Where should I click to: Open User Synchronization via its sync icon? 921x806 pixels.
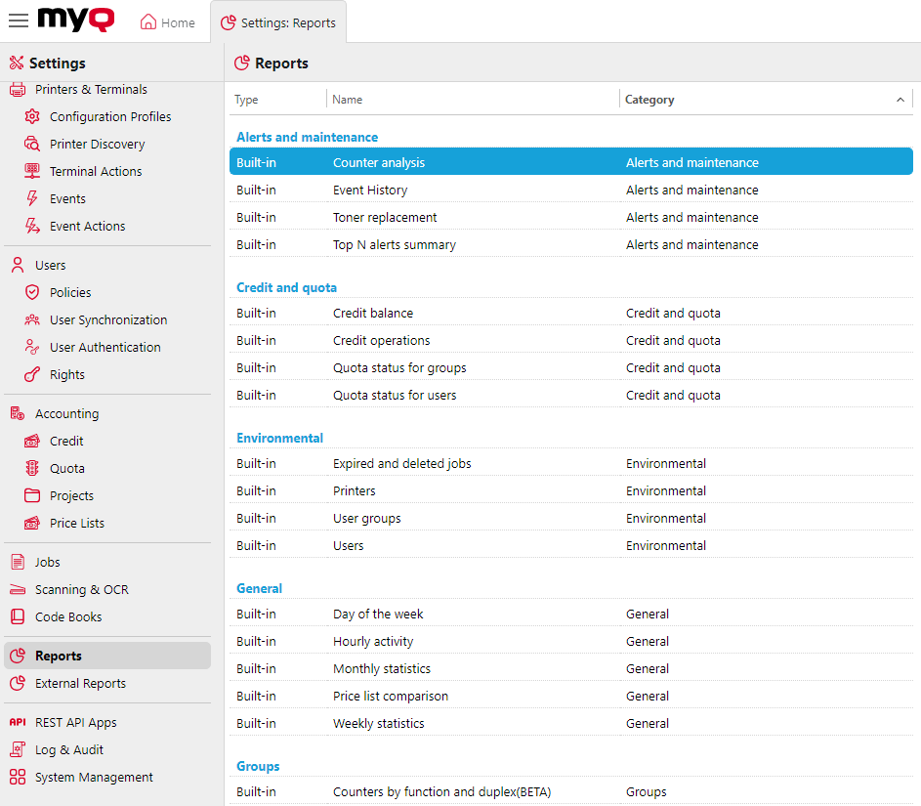[32, 319]
